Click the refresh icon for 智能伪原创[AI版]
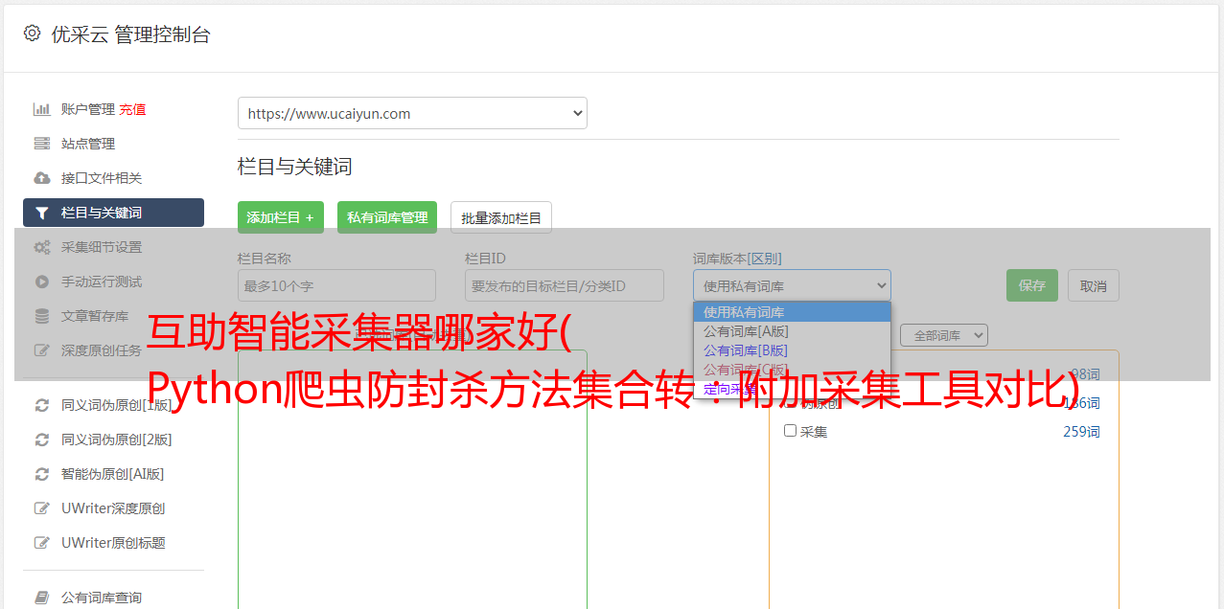This screenshot has height=609, width=1224. point(42,474)
